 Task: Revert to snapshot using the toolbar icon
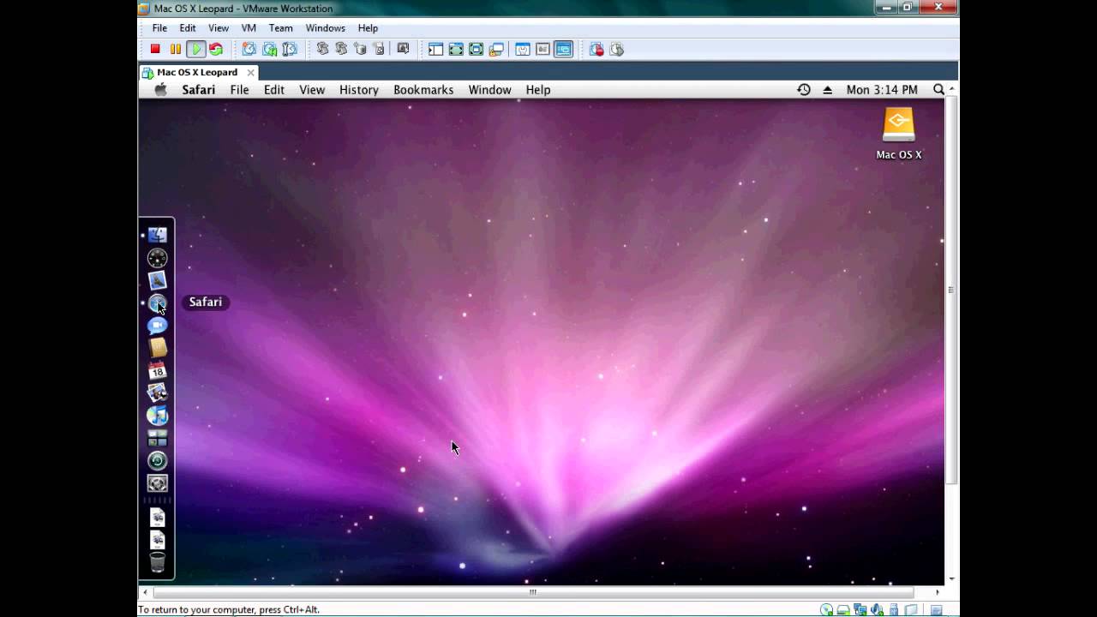(x=269, y=50)
